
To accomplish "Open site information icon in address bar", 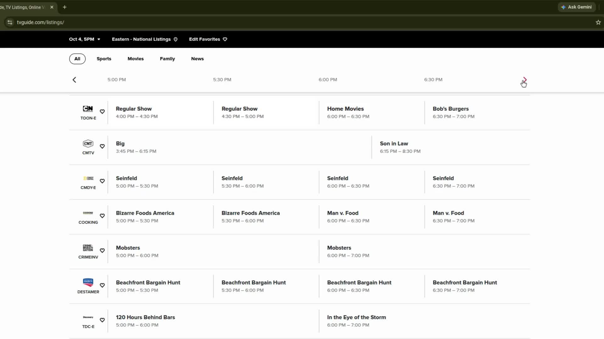I will pyautogui.click(x=10, y=22).
